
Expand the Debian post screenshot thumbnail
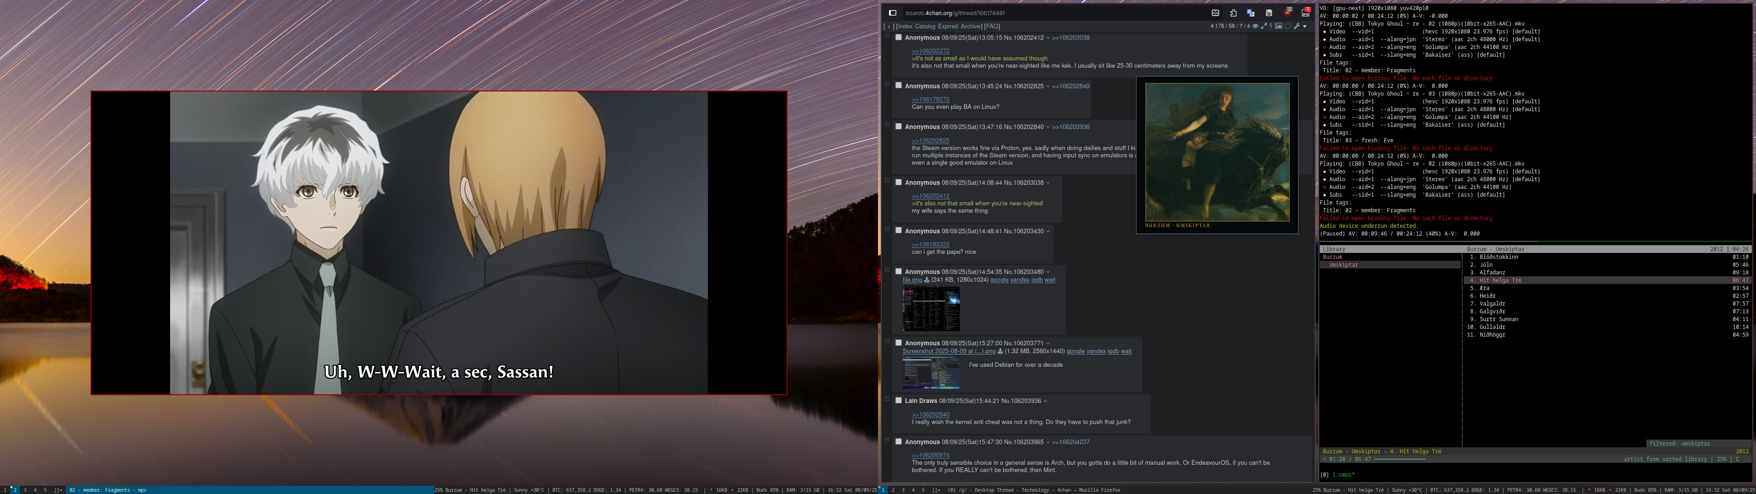pos(931,372)
